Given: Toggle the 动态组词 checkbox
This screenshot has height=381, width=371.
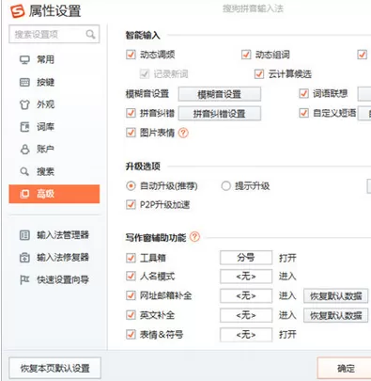Looking at the screenshot, I should 246,55.
